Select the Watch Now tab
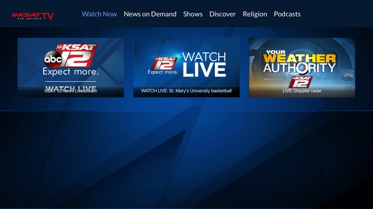 point(99,14)
